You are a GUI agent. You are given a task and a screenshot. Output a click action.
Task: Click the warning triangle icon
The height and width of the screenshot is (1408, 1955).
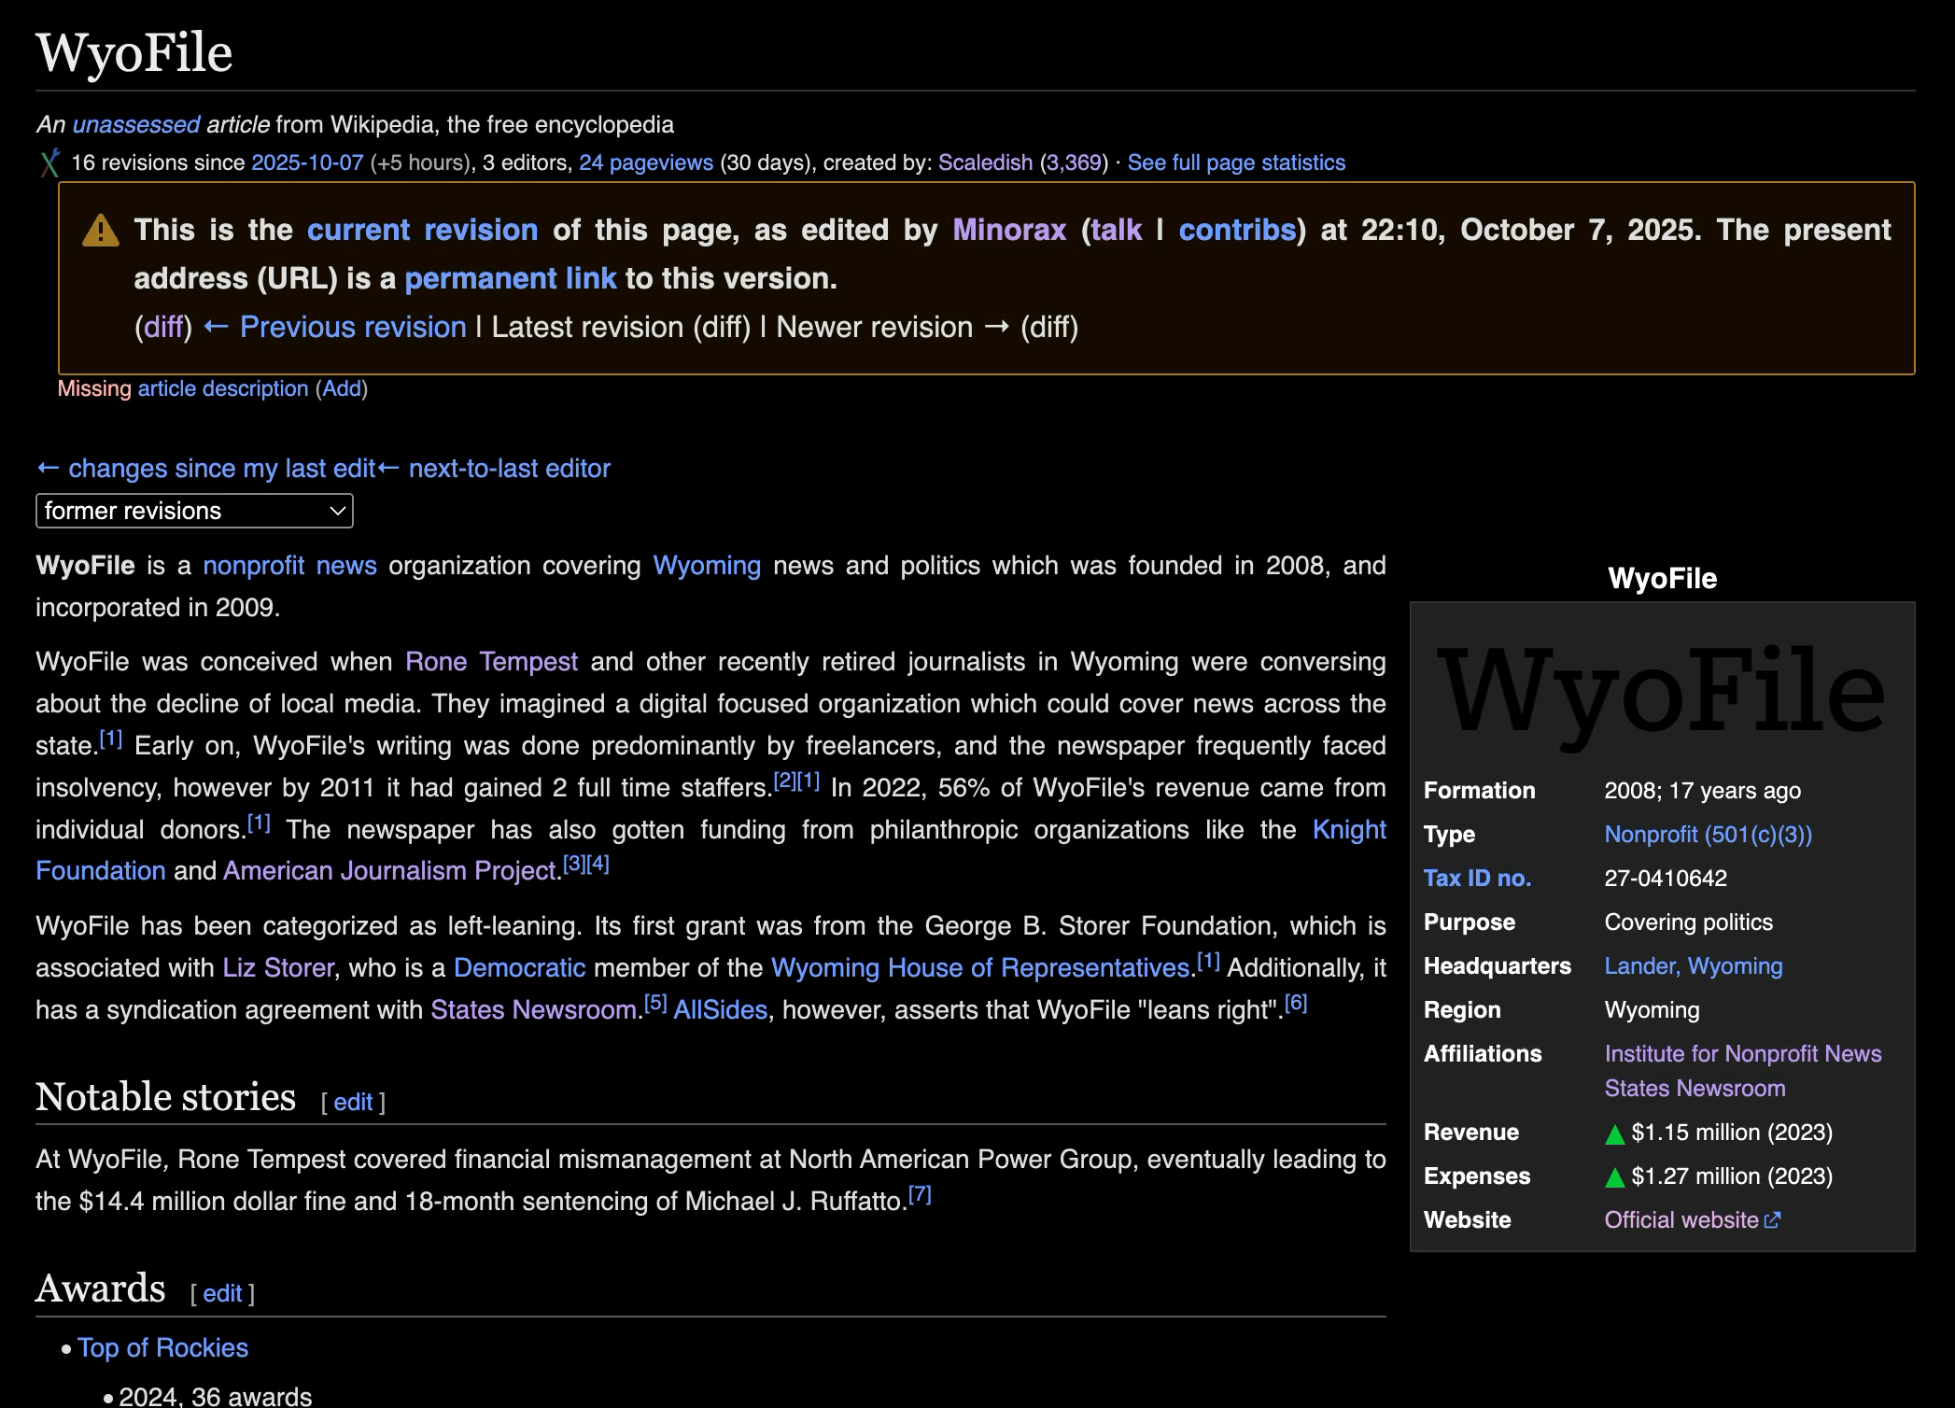pyautogui.click(x=101, y=231)
